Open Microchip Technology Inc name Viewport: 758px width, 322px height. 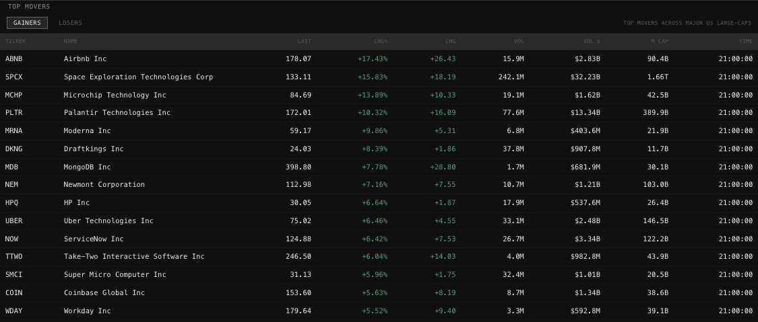[115, 95]
